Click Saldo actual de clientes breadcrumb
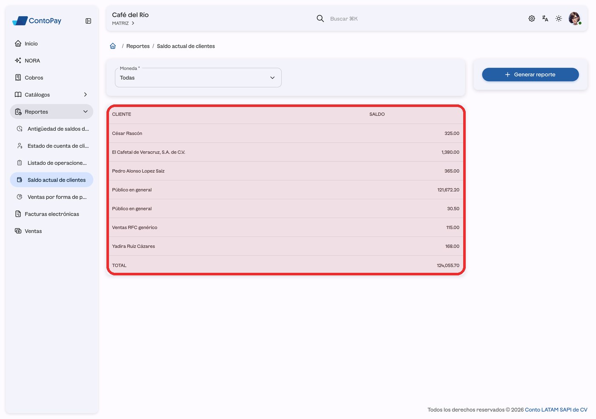The width and height of the screenshot is (596, 419). (x=186, y=46)
